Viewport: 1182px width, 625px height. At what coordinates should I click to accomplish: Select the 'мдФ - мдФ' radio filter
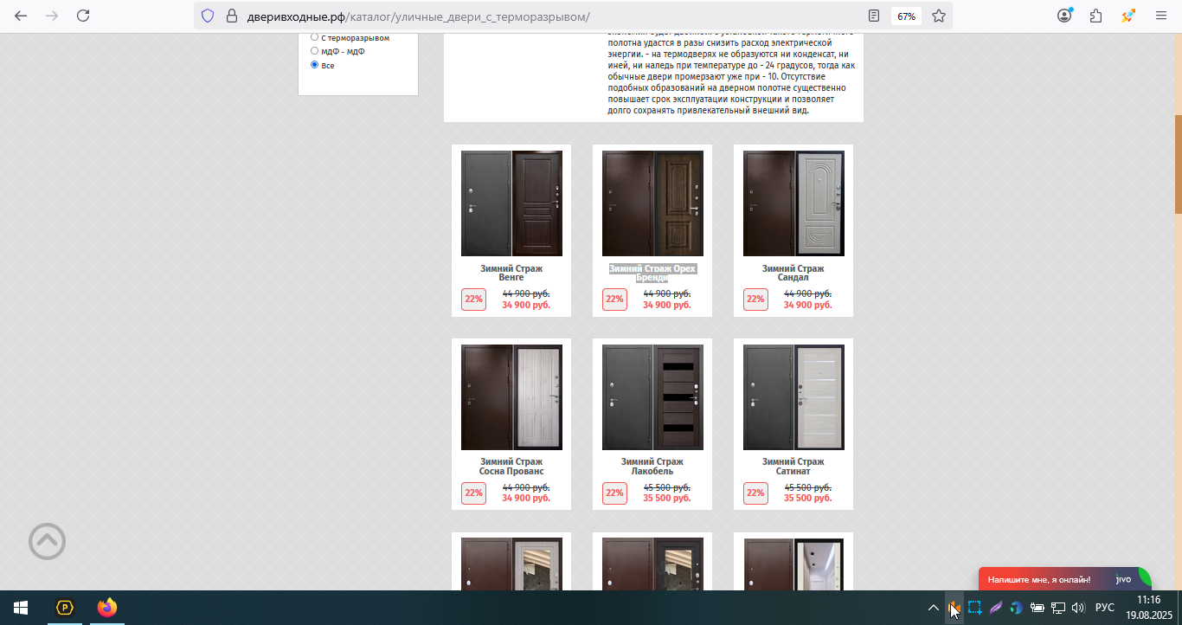tap(315, 51)
